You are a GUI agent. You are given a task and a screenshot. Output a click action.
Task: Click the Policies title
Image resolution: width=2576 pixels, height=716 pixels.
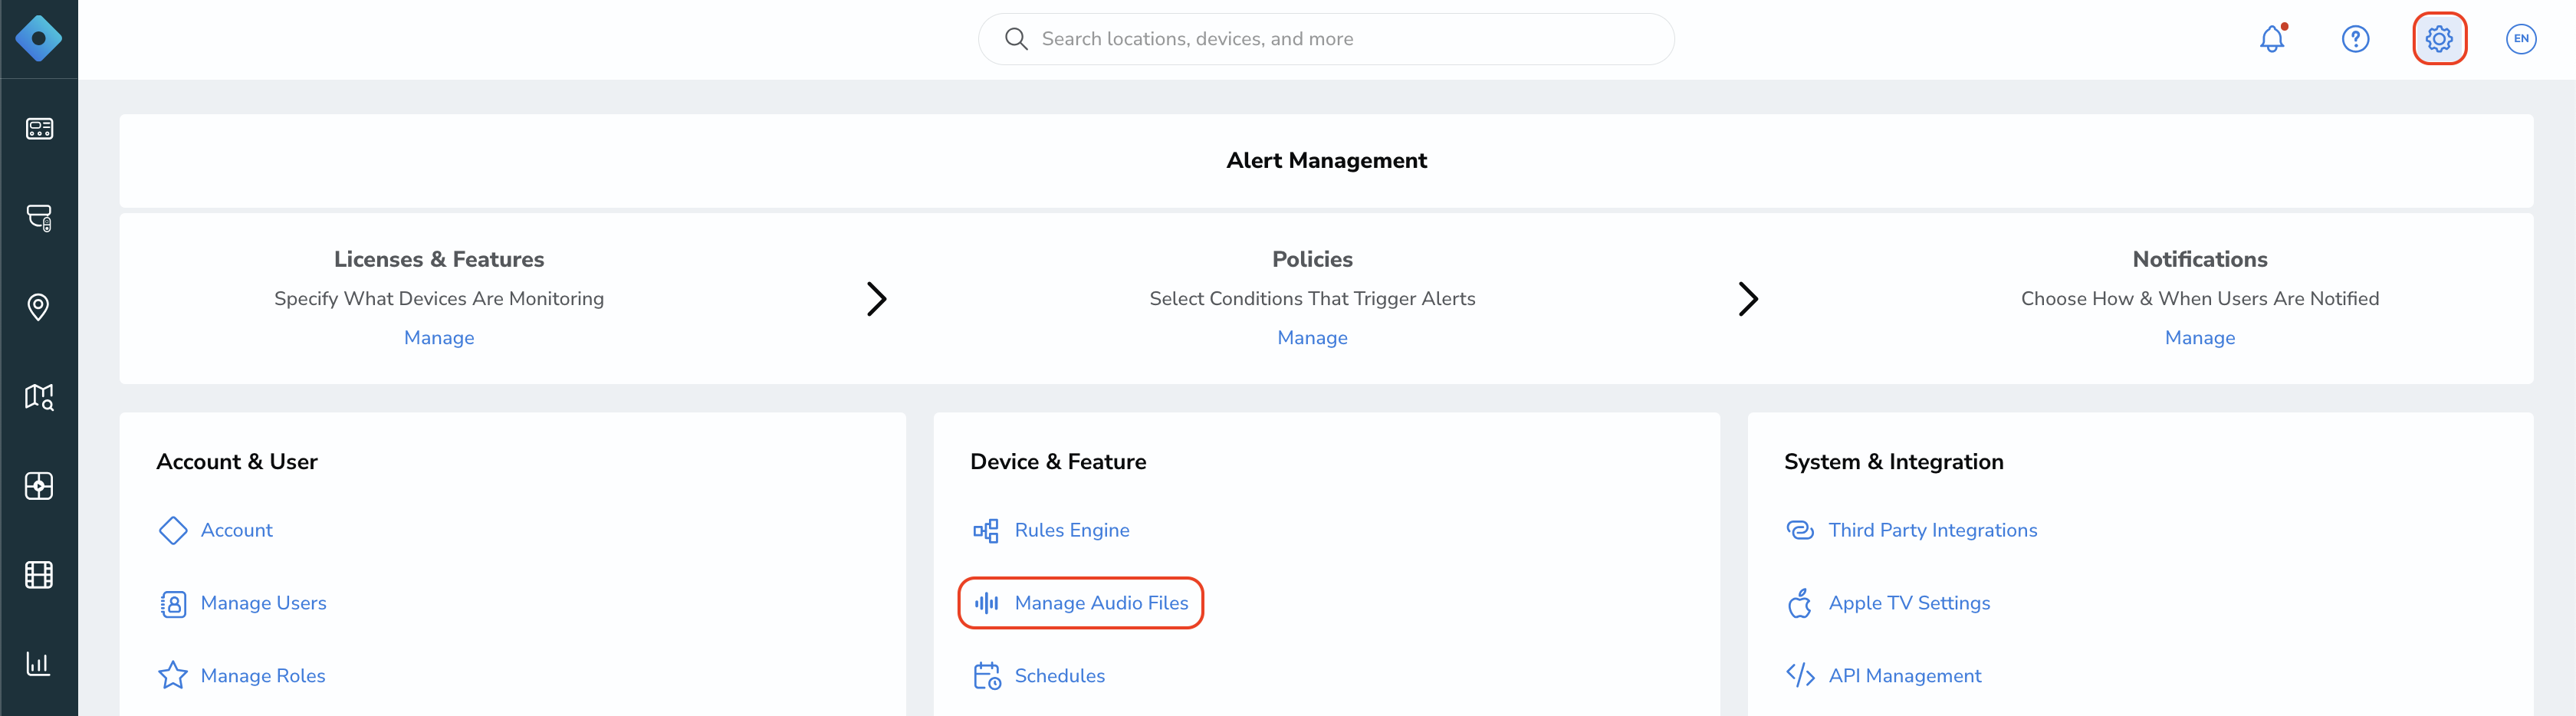coord(1312,260)
